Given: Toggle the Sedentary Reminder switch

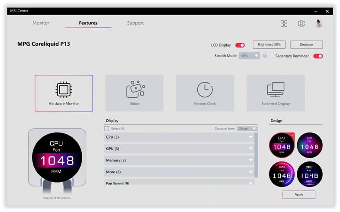Looking at the screenshot, I should click(318, 56).
